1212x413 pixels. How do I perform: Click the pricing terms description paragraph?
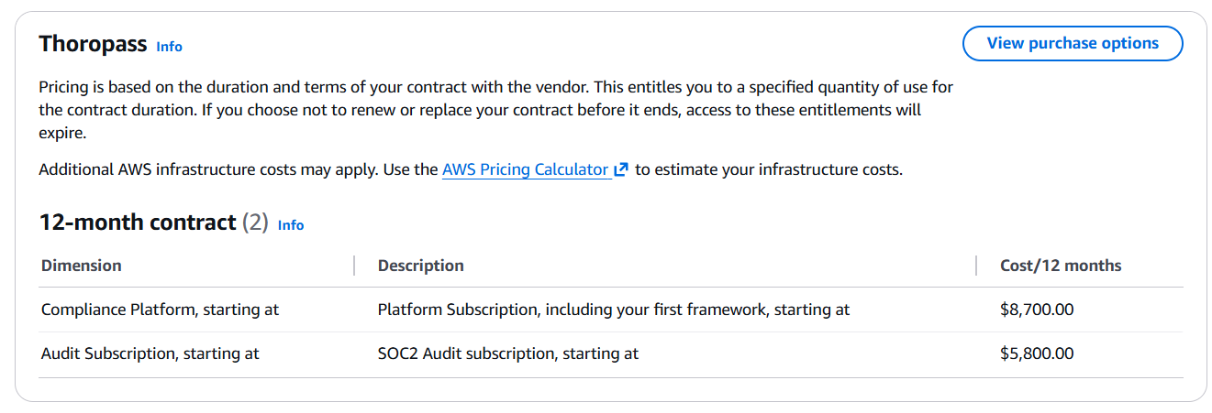[x=495, y=110]
